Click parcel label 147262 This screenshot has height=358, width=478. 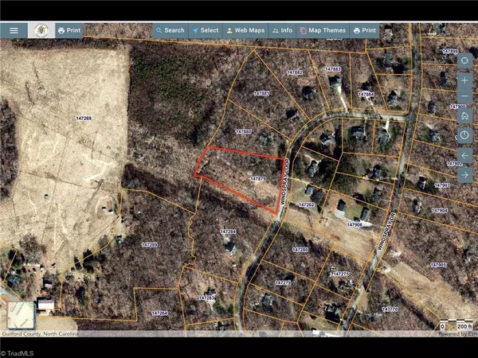(307, 204)
